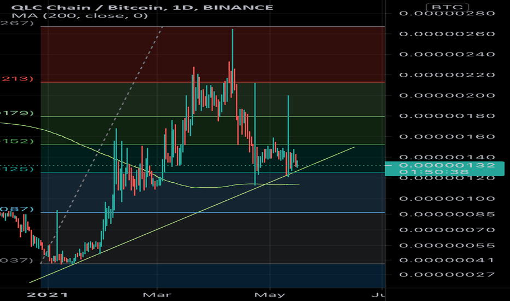Select the Fibonacci level label 152)
The width and height of the screenshot is (510, 301).
(x=17, y=141)
